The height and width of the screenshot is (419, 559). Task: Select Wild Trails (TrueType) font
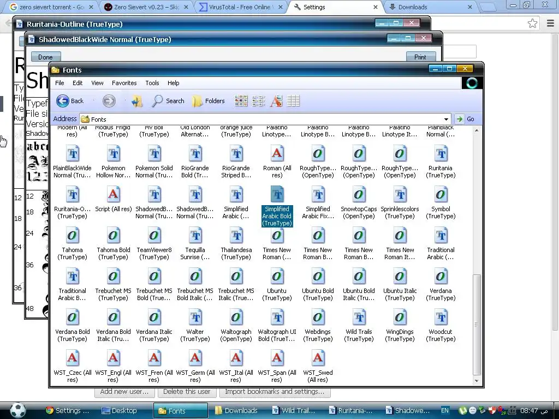(x=359, y=326)
